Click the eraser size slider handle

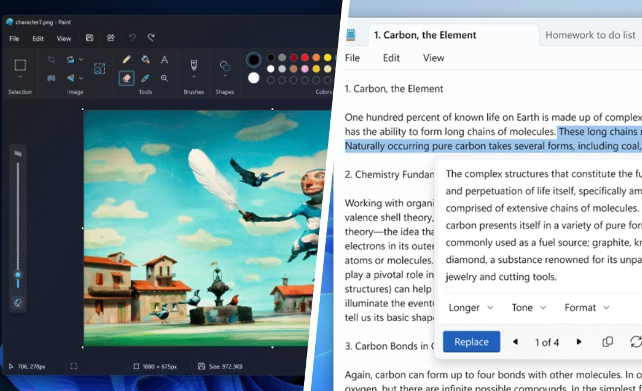[18, 275]
